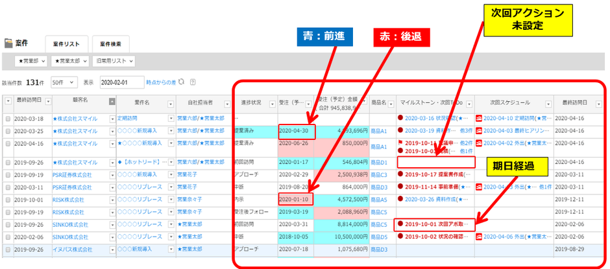Click red milestone dot for 2020-03-16 状況確認

tap(400, 119)
